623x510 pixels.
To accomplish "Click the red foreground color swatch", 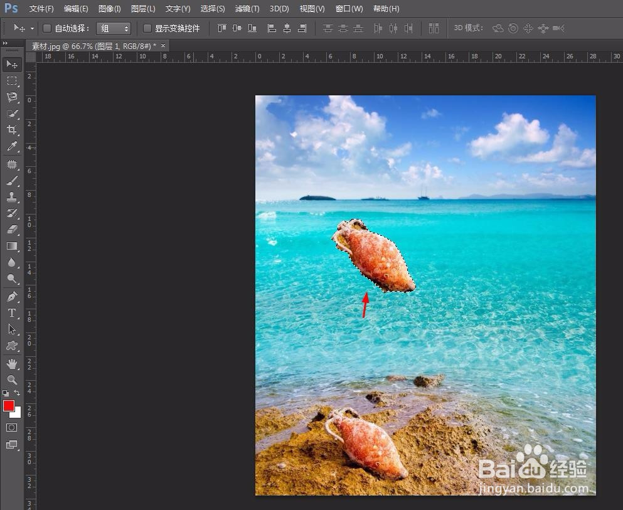I will pos(8,405).
